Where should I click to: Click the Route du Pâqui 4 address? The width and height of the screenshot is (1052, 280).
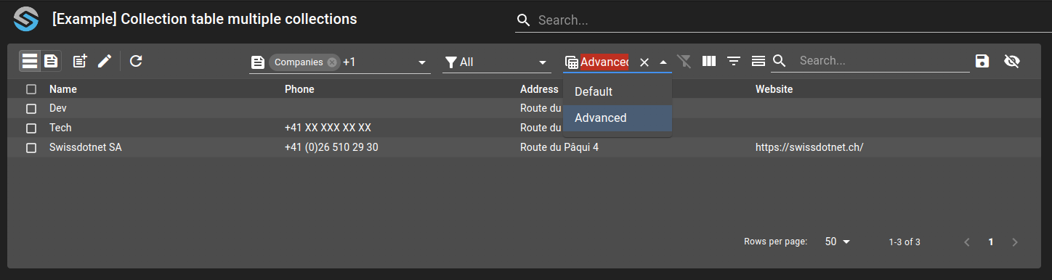pyautogui.click(x=559, y=147)
